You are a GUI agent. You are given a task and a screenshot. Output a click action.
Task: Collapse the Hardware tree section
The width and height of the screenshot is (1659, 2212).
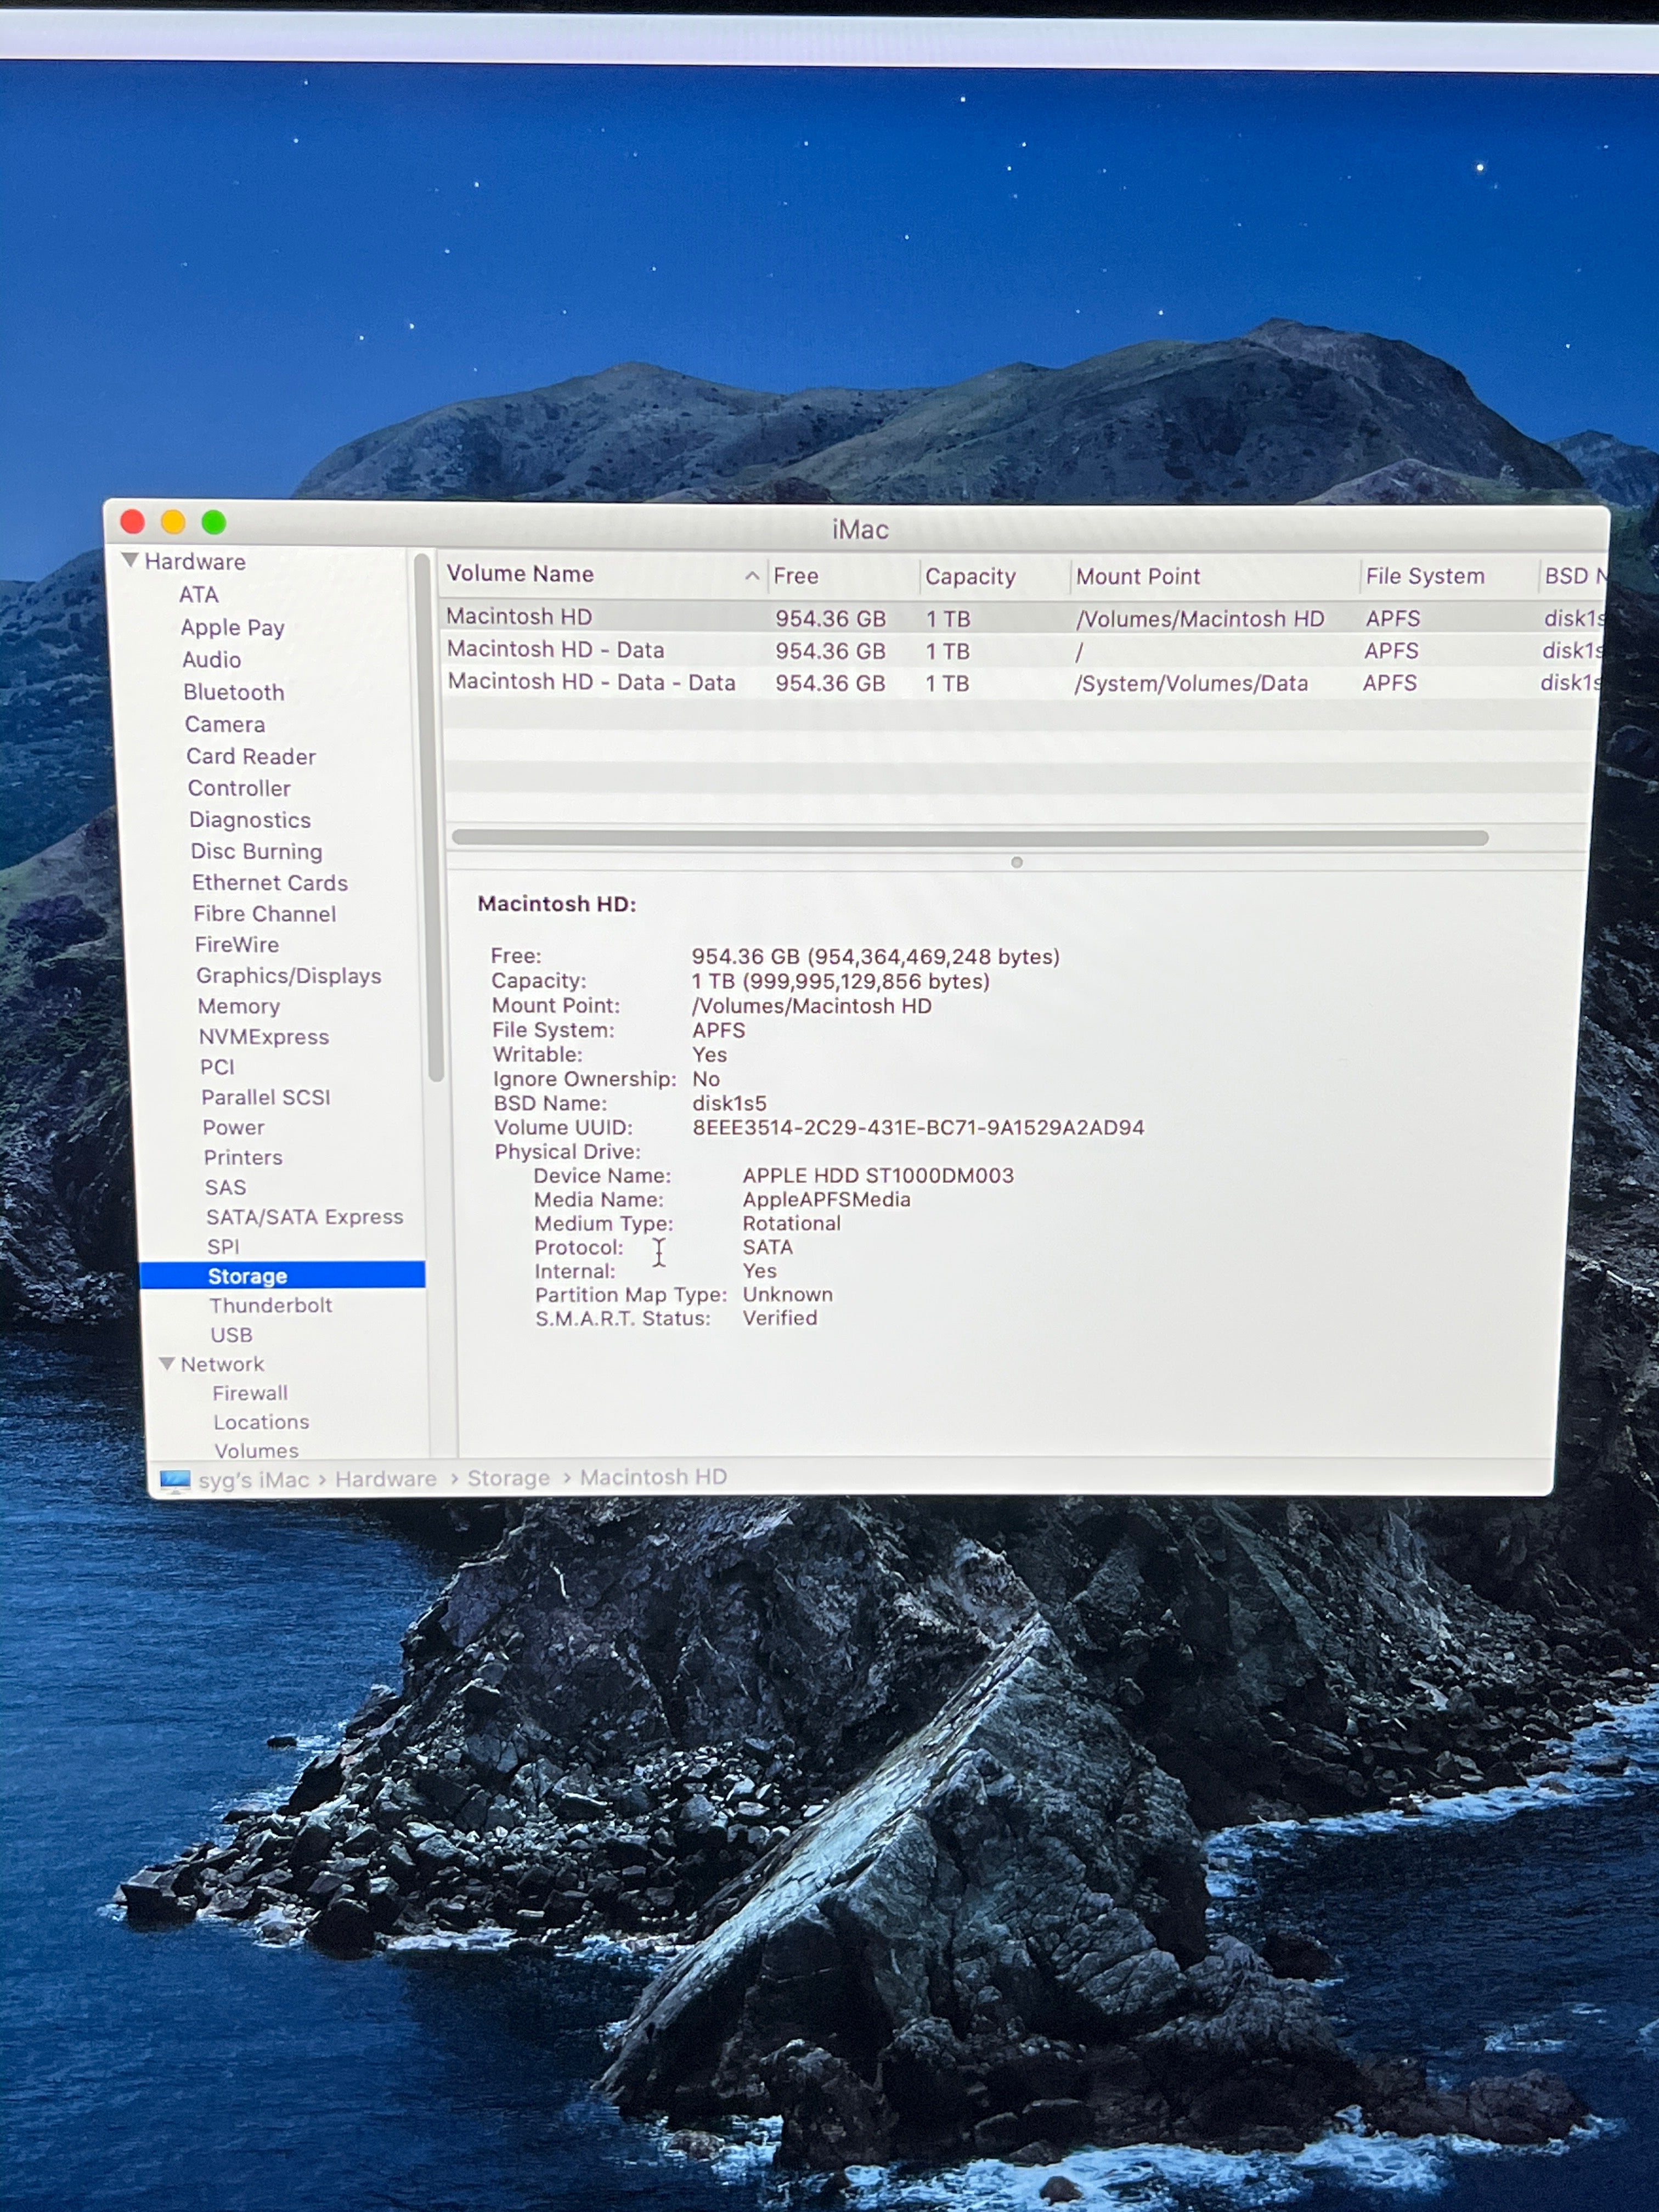point(130,560)
